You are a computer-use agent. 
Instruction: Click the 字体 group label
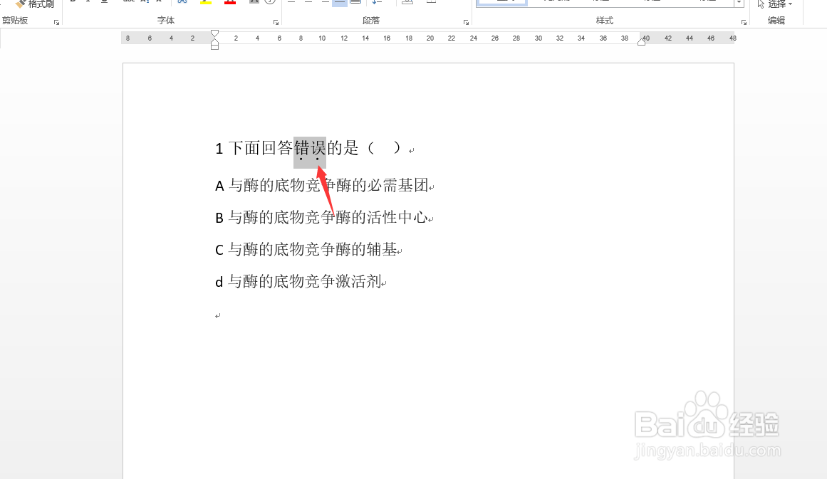tap(165, 21)
